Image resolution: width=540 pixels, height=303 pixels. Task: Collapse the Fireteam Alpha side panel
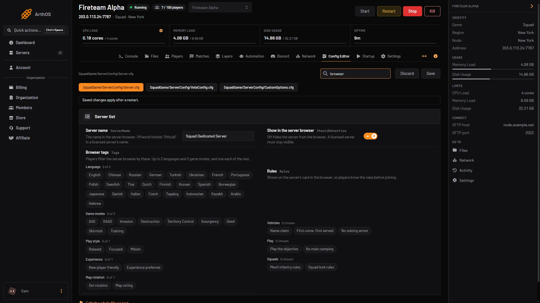pyautogui.click(x=532, y=6)
